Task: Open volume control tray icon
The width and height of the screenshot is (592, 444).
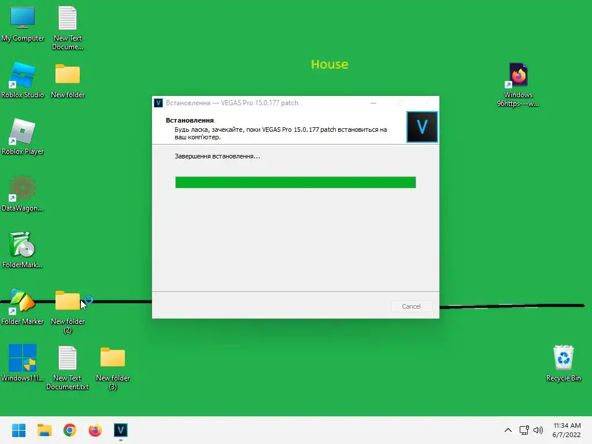Action: pyautogui.click(x=538, y=430)
